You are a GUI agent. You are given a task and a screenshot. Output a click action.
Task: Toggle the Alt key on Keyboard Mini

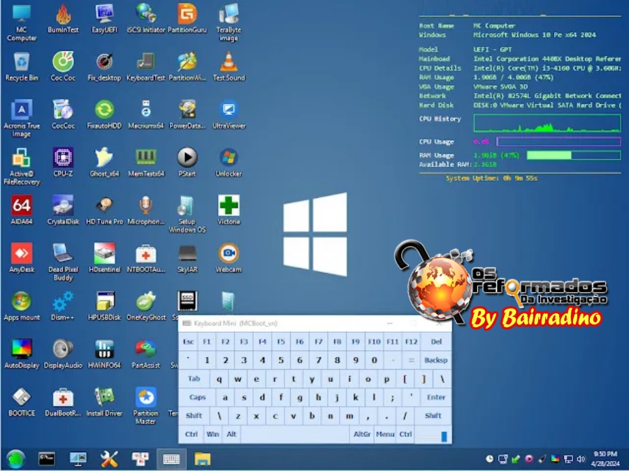click(x=231, y=434)
